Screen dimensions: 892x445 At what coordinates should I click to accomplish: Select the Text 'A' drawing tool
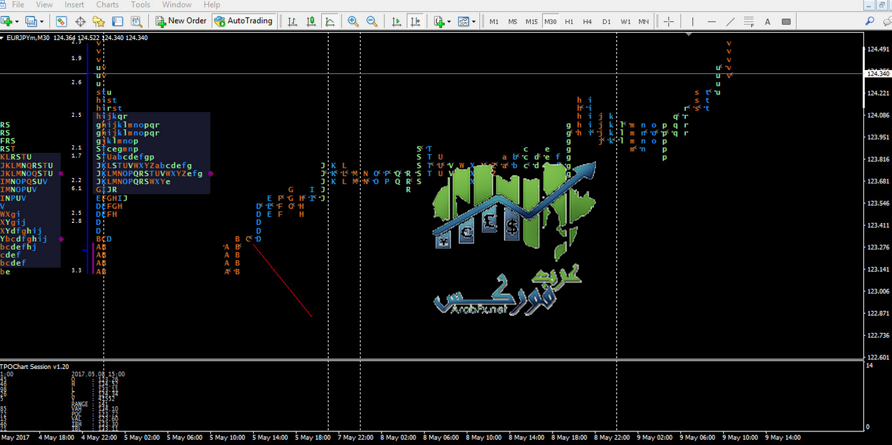tap(767, 21)
